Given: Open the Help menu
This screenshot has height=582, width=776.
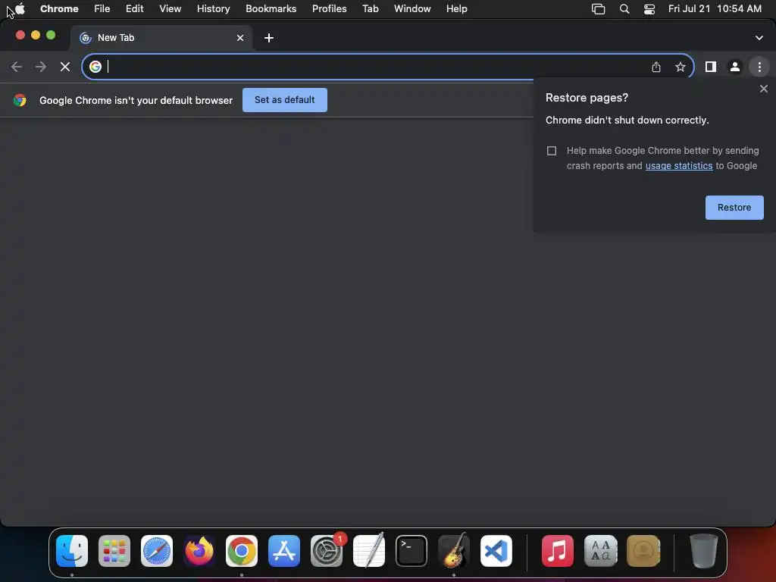Looking at the screenshot, I should click(x=456, y=9).
